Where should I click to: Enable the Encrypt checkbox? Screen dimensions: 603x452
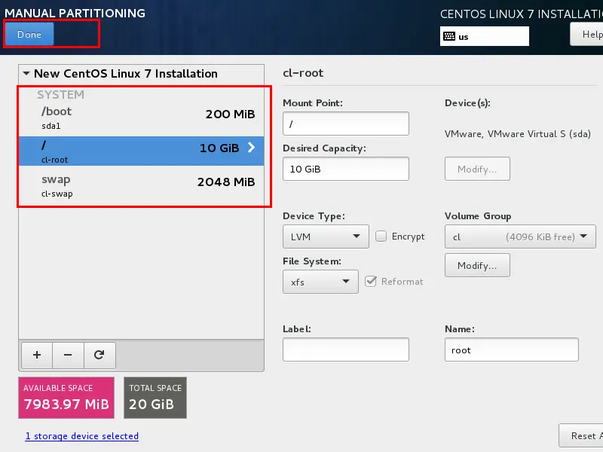tap(381, 236)
